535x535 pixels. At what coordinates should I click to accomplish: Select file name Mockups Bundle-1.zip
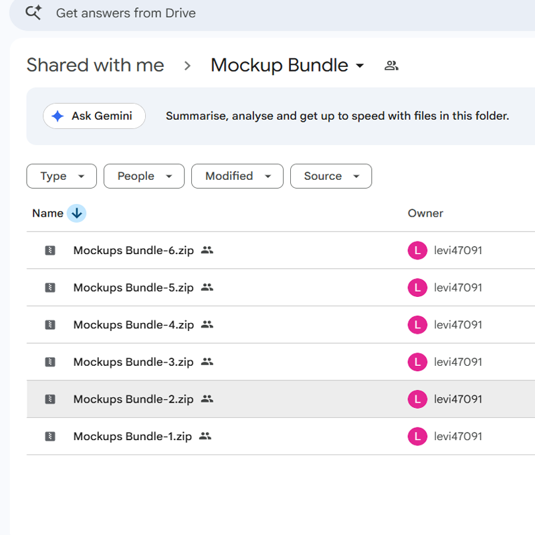[132, 437]
